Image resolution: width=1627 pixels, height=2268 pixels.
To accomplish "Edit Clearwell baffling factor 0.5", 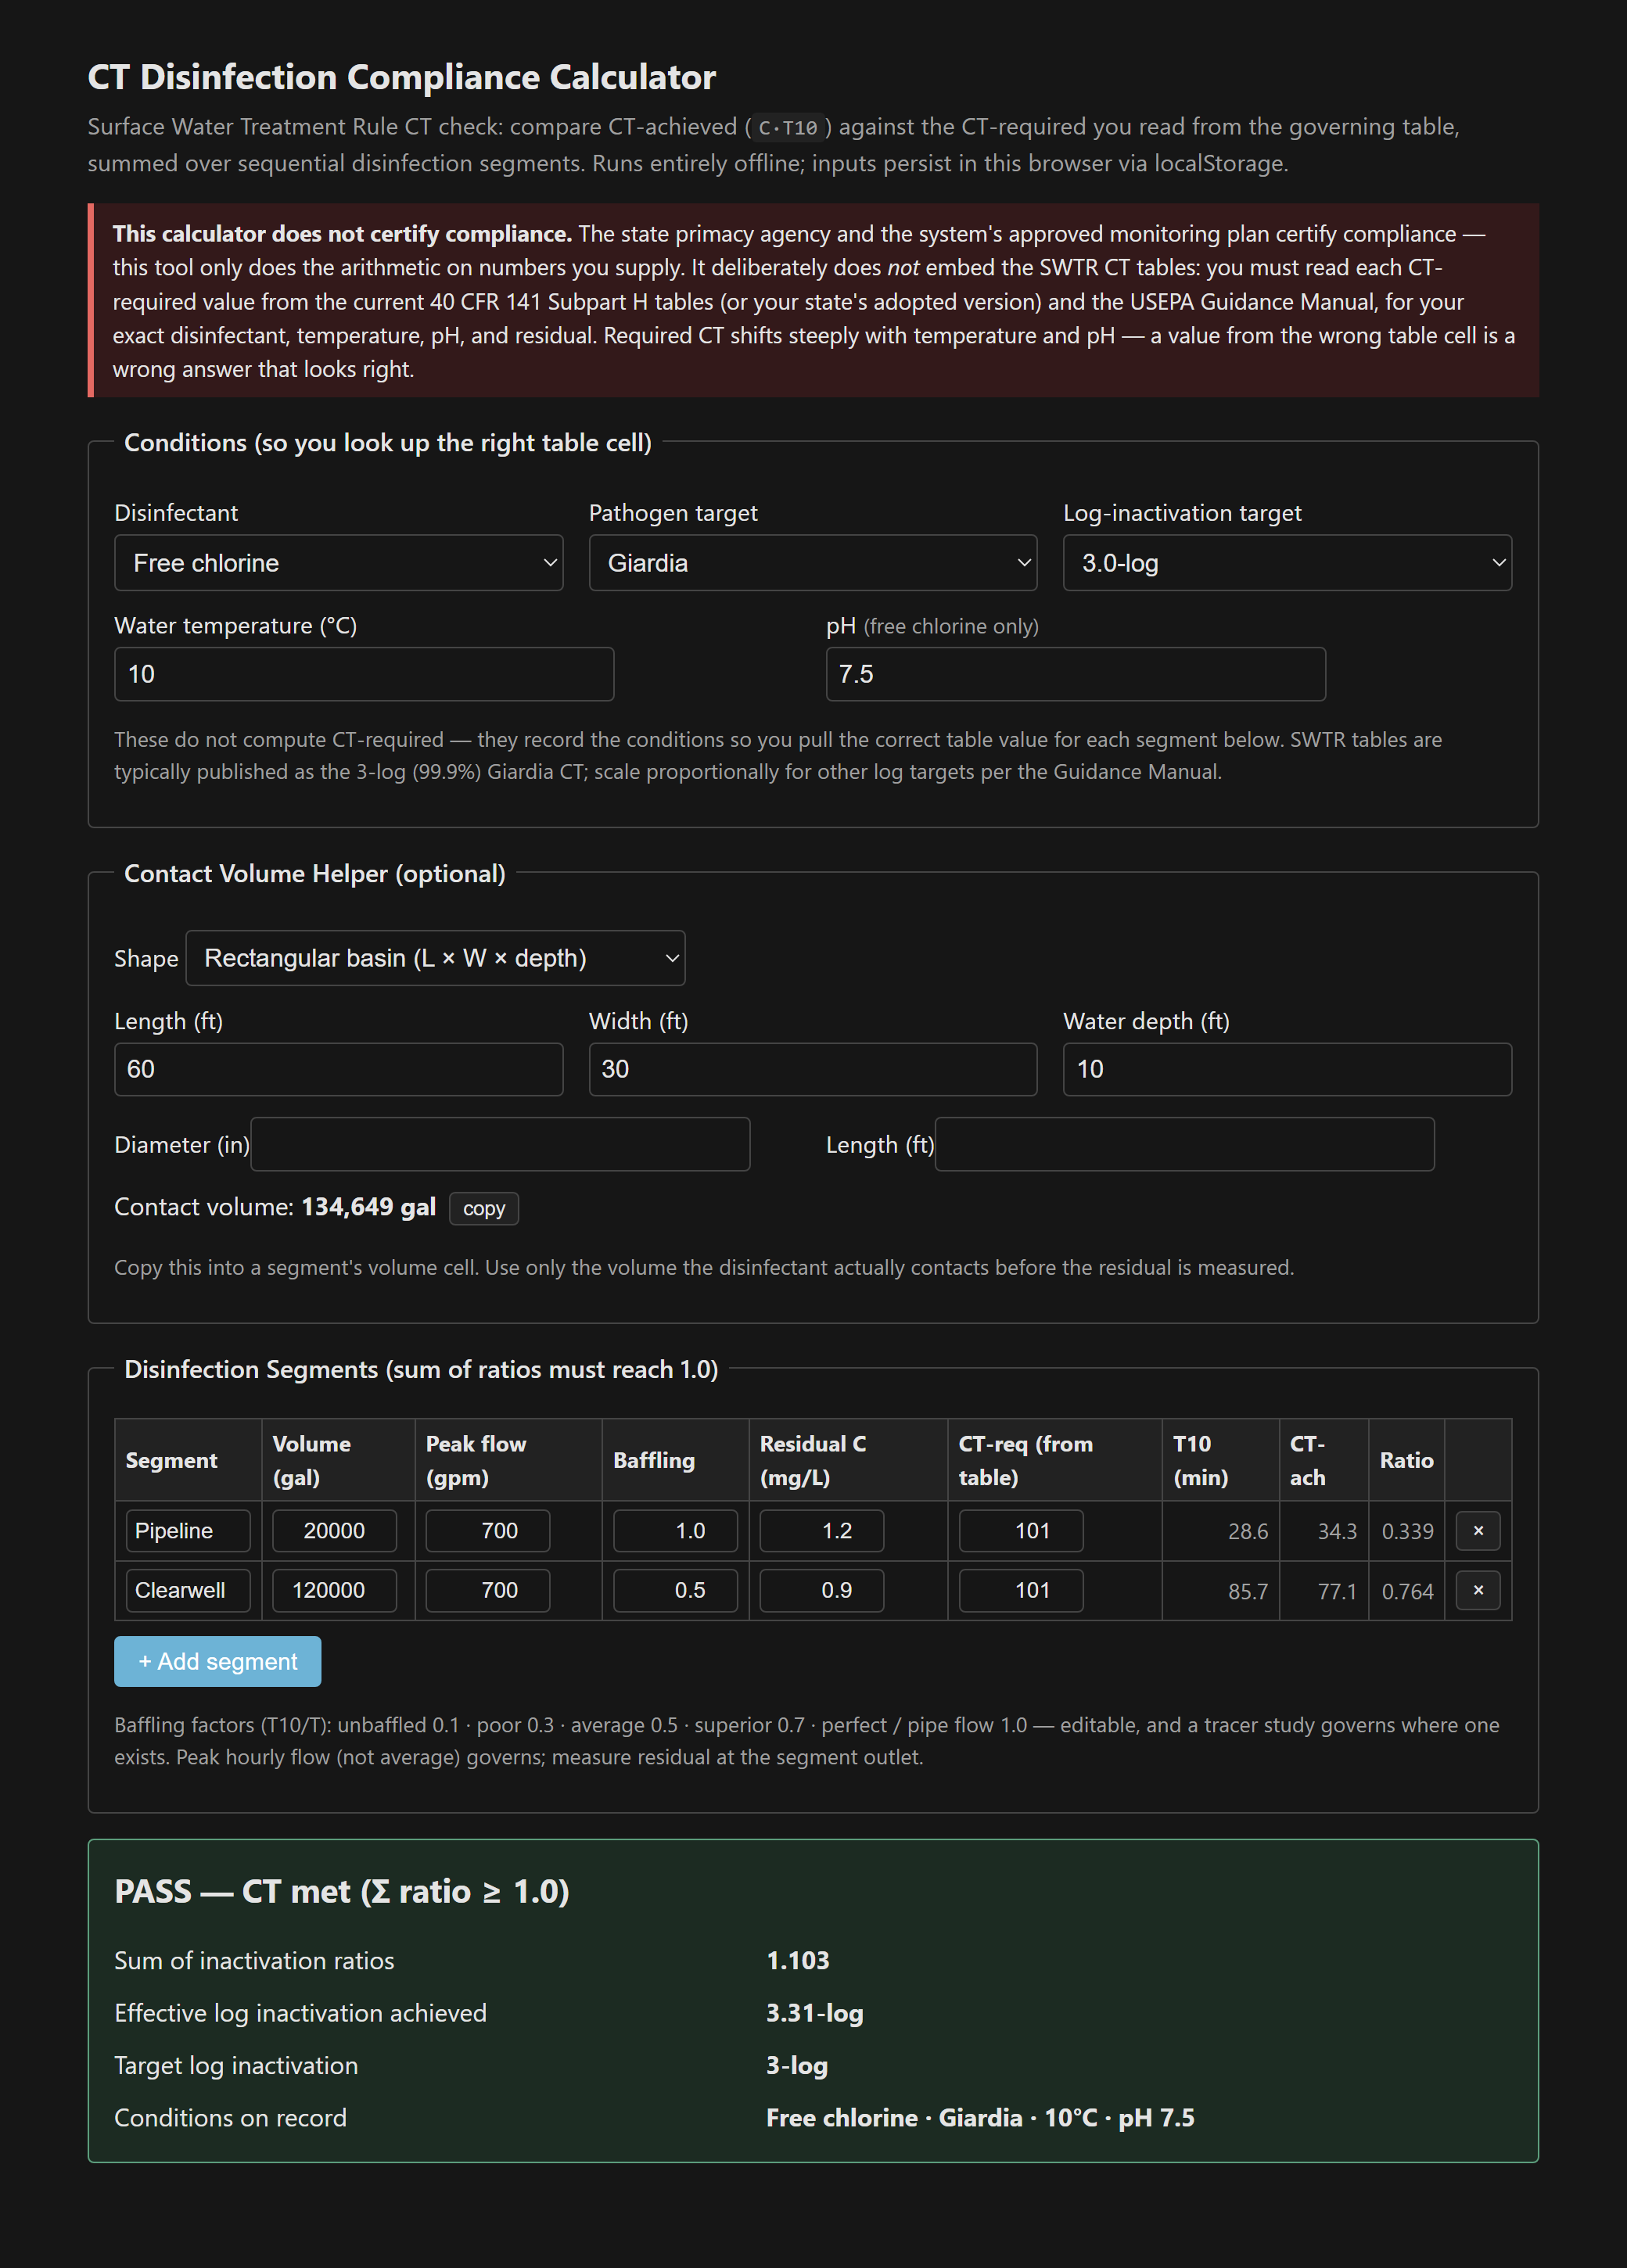I will (675, 1590).
